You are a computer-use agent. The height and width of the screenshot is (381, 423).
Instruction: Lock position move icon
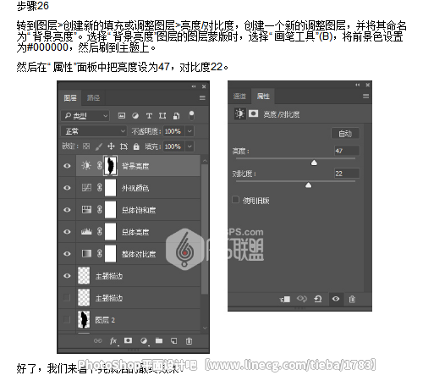point(111,146)
